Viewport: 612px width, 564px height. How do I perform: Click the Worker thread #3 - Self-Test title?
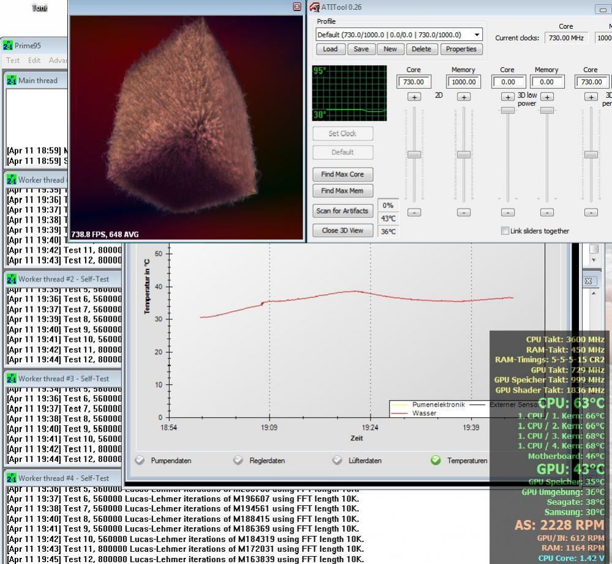[x=64, y=379]
